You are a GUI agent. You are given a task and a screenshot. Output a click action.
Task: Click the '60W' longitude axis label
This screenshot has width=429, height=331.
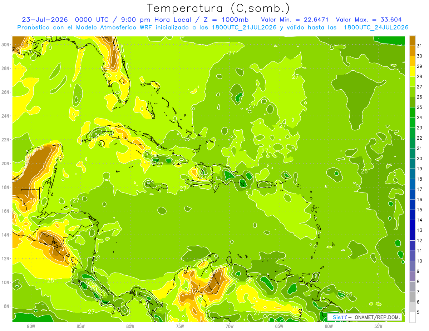(x=329, y=326)
